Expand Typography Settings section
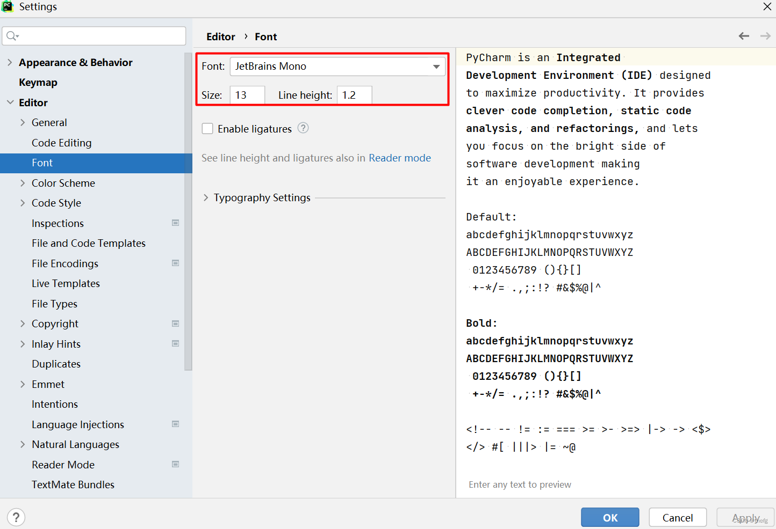 click(206, 197)
